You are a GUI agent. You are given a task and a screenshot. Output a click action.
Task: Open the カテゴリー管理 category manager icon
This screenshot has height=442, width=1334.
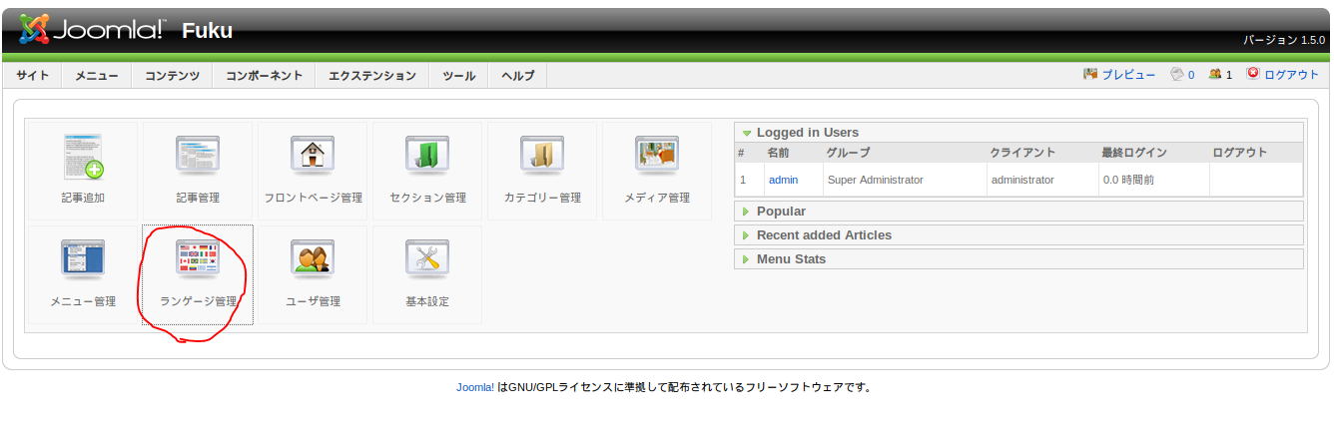542,171
